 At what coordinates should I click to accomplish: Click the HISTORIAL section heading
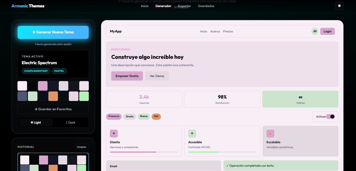click(26, 147)
